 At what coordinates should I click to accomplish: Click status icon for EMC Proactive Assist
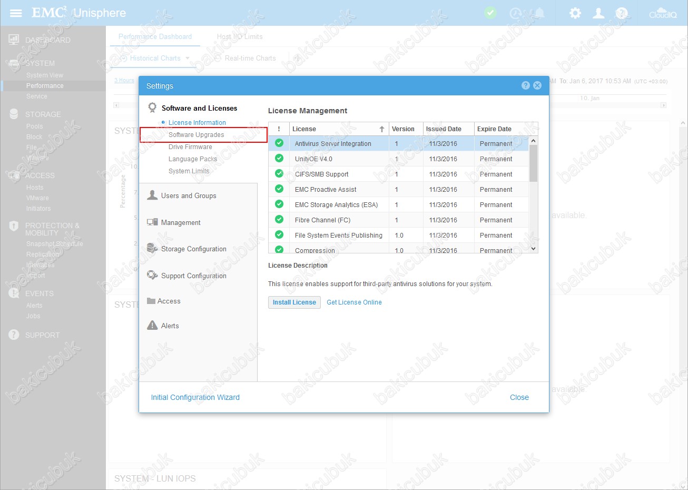(x=279, y=189)
